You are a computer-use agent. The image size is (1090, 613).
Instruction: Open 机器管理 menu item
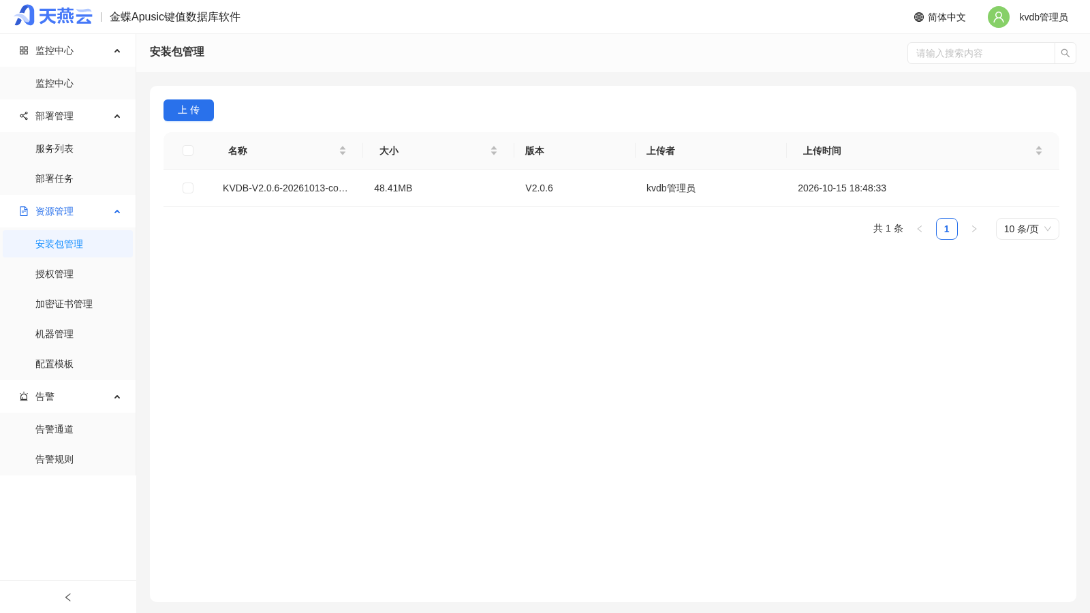click(x=68, y=334)
